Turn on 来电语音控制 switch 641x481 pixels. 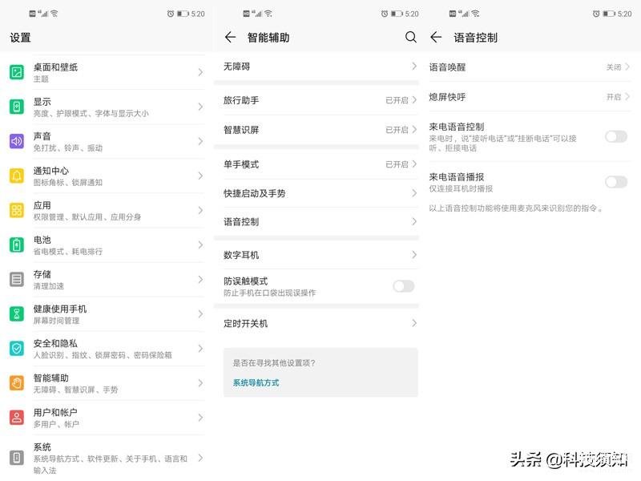pyautogui.click(x=616, y=136)
